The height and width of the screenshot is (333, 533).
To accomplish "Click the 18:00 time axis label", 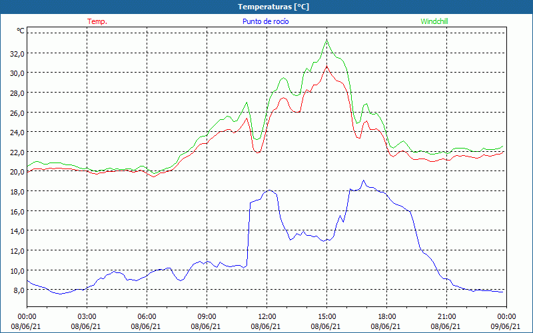I will (387, 317).
